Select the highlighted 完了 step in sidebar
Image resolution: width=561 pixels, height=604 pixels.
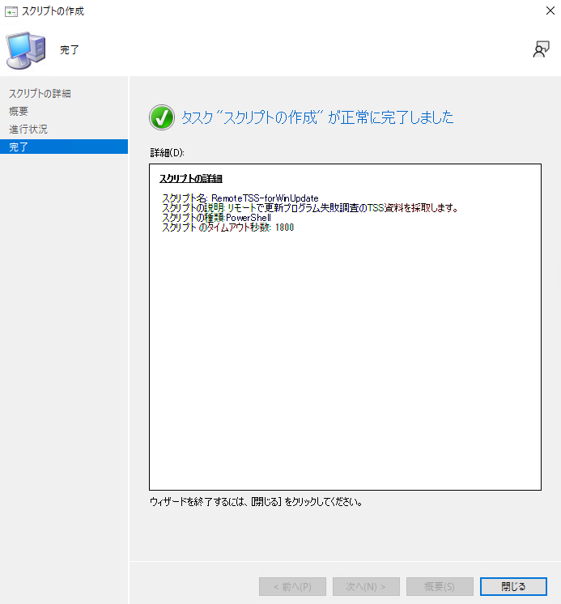19,147
